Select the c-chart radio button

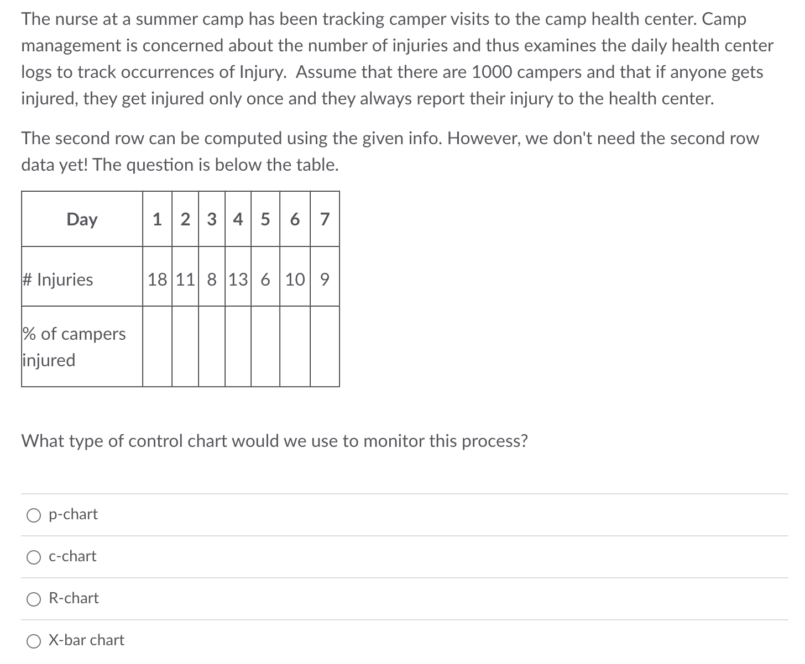click(x=34, y=557)
